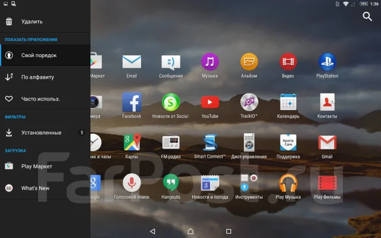Screen dimensions: 381x238
Task: Click the 1:36 clock in status bar
Action: (374, 4)
